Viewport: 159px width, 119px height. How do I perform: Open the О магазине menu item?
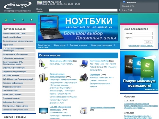43,48
